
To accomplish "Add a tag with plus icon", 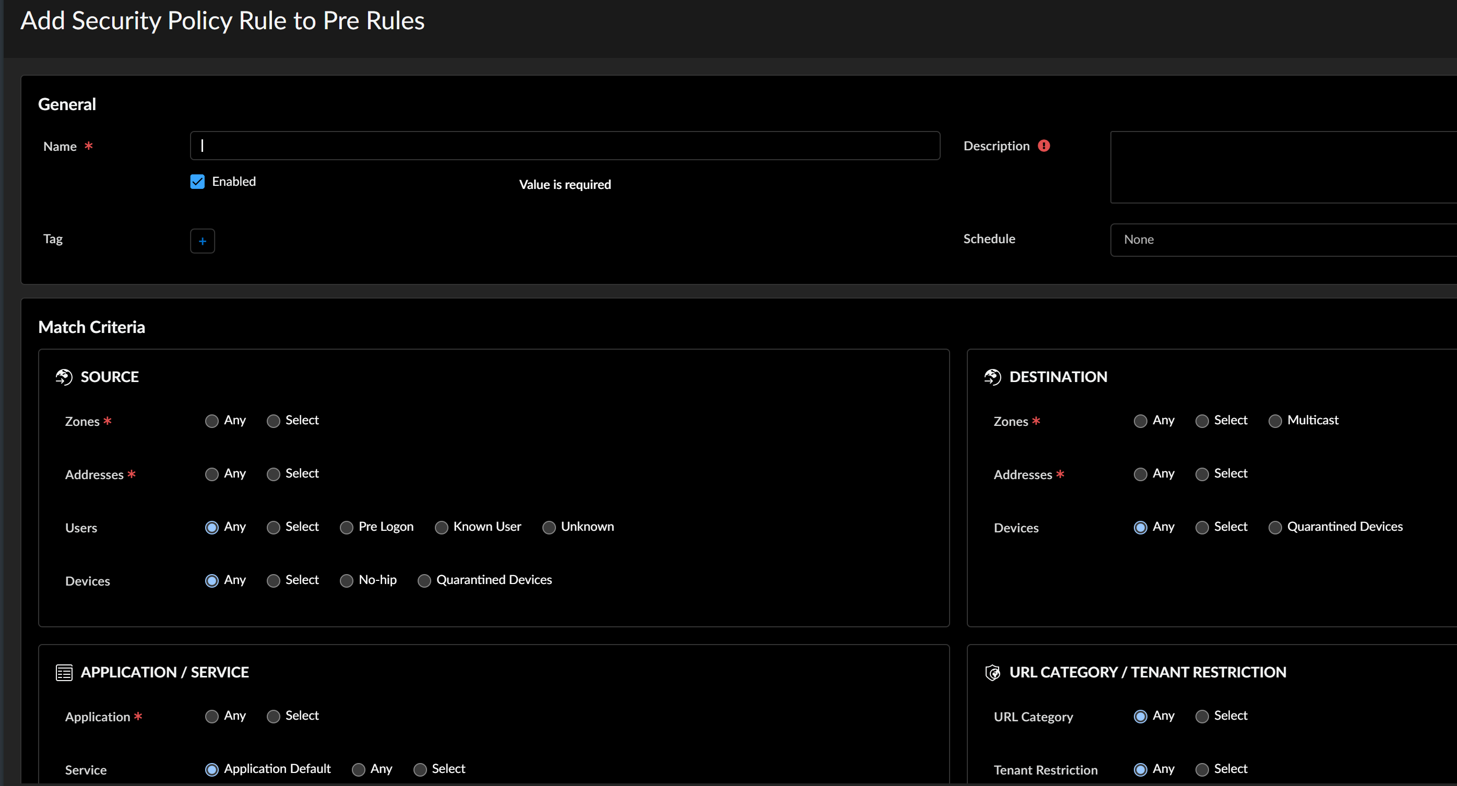I will coord(203,242).
